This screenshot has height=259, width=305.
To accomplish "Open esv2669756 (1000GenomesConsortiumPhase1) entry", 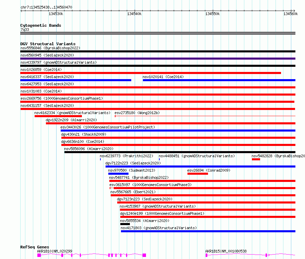I will tap(62, 98).
